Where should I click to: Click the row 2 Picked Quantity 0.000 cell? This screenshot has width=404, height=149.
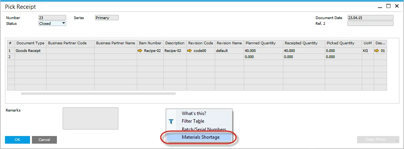click(343, 57)
